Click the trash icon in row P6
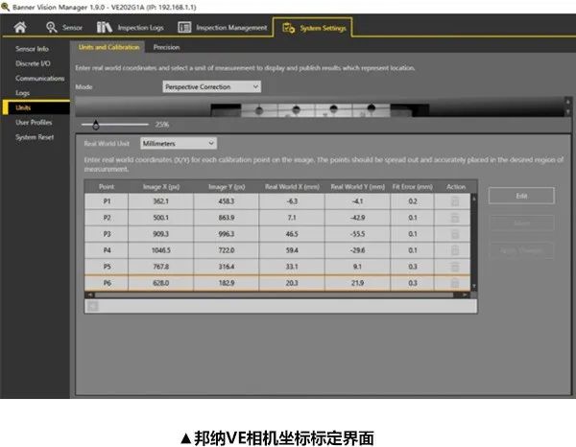This screenshot has width=576, height=447. [455, 283]
